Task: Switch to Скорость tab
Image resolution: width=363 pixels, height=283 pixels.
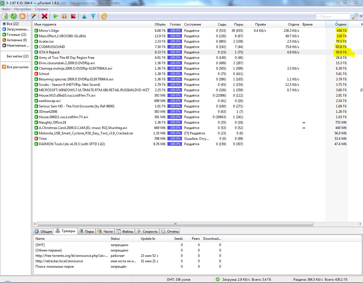Action: click(x=147, y=232)
